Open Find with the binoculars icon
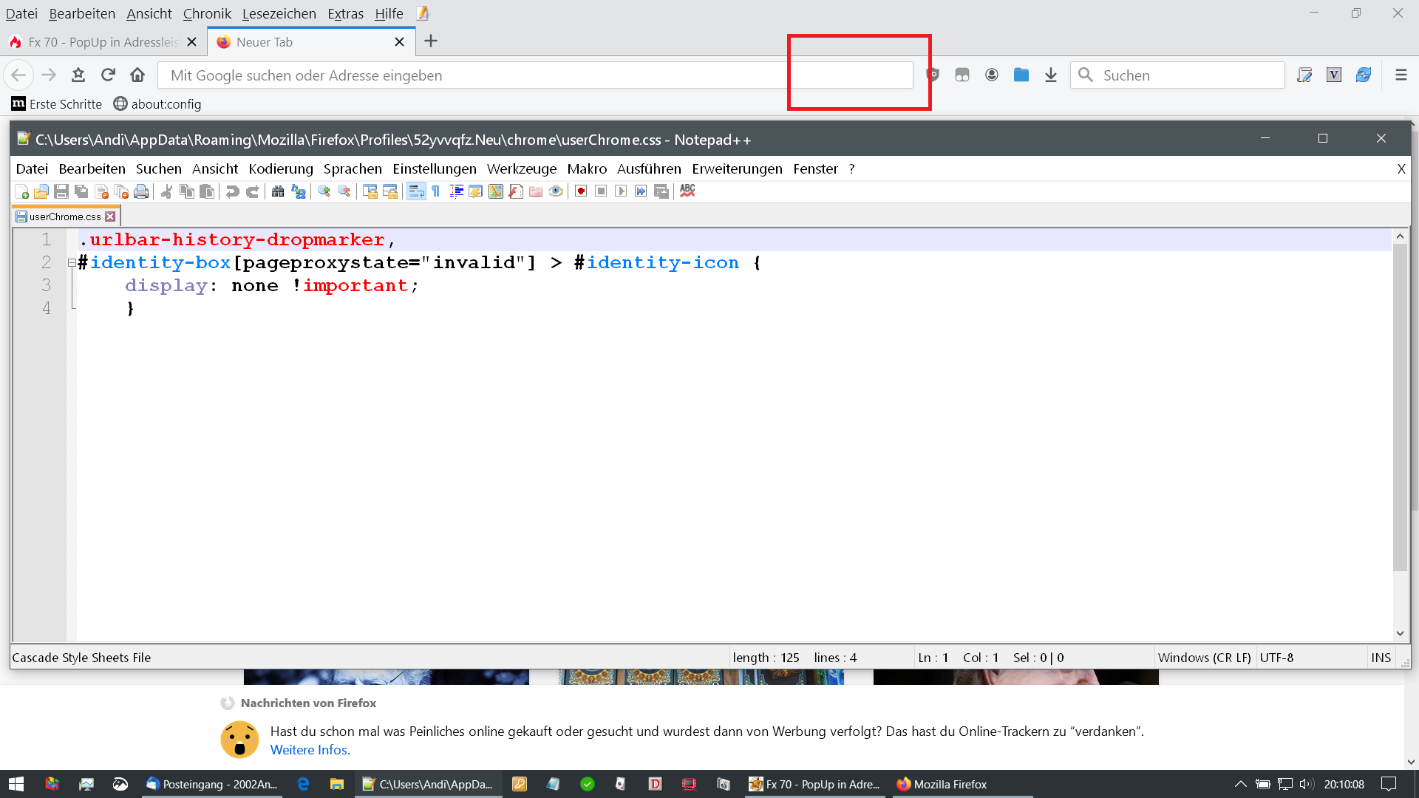 point(278,191)
